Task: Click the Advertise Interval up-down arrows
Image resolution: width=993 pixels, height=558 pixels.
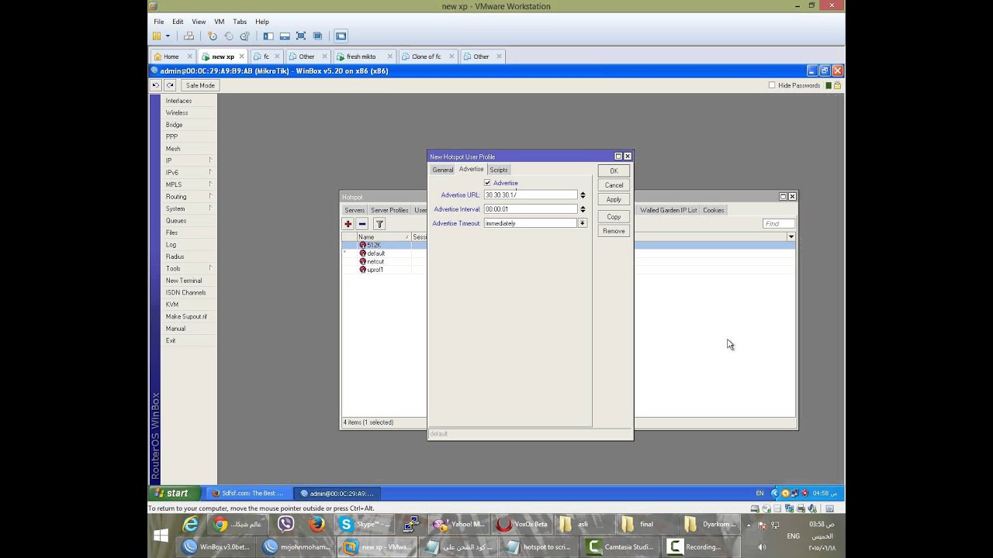Action: point(583,209)
